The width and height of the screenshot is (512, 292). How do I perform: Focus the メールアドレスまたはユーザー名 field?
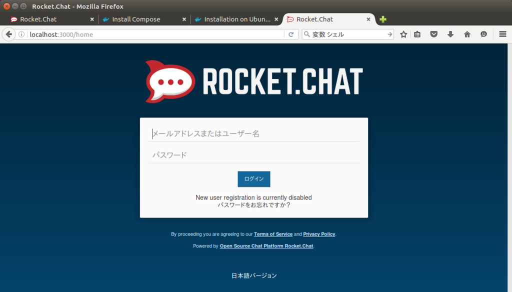pyautogui.click(x=253, y=133)
